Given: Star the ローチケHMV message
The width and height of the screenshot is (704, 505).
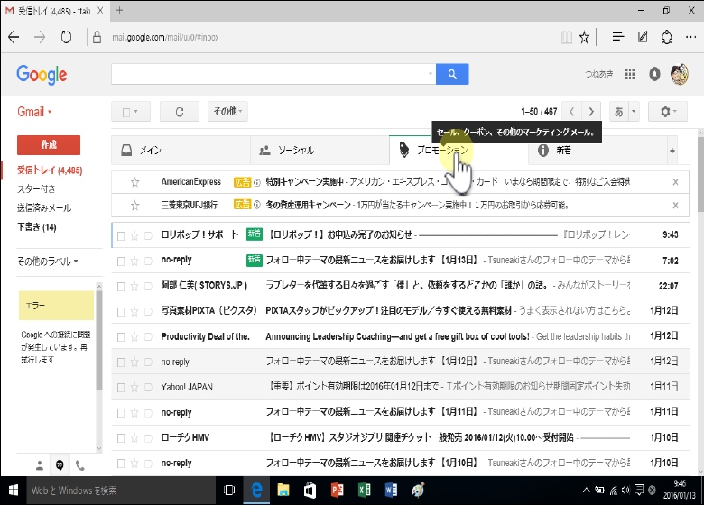Looking at the screenshot, I should 134,438.
